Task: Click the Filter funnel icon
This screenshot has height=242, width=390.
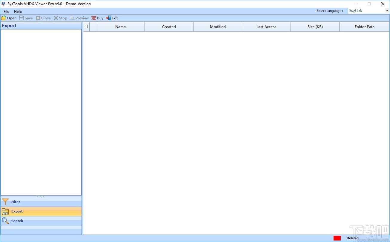Action: (x=5, y=202)
